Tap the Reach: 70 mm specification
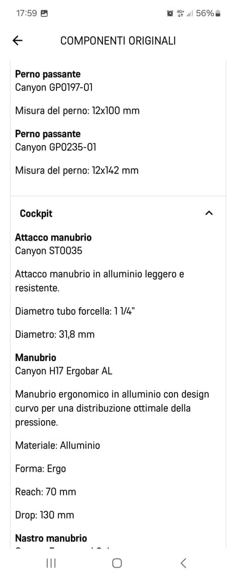 coord(46,492)
